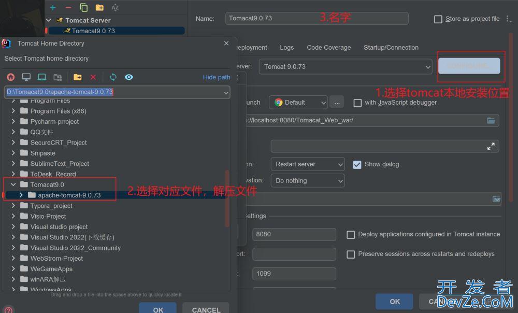Click the Copy Configuration icon
The height and width of the screenshot is (313, 518).
click(x=84, y=7)
